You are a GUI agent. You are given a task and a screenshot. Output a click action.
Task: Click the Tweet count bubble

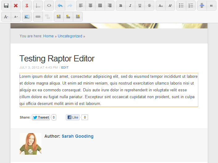[x=54, y=117]
